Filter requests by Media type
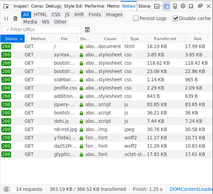This screenshot has width=213, height=194. point(30,22)
